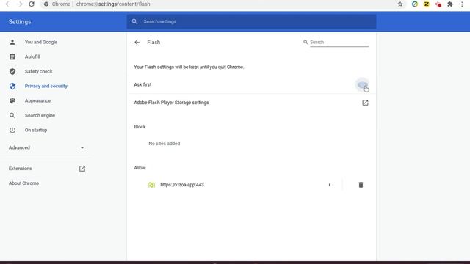Image resolution: width=470 pixels, height=264 pixels.
Task: Click the person icon for You and Google
Action: tap(12, 43)
